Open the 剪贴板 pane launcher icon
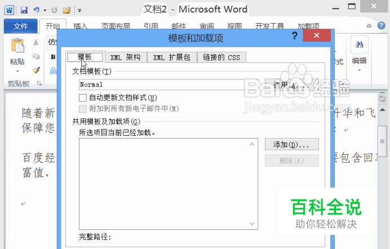Viewport: 390px width, 249px height. [x=39, y=83]
